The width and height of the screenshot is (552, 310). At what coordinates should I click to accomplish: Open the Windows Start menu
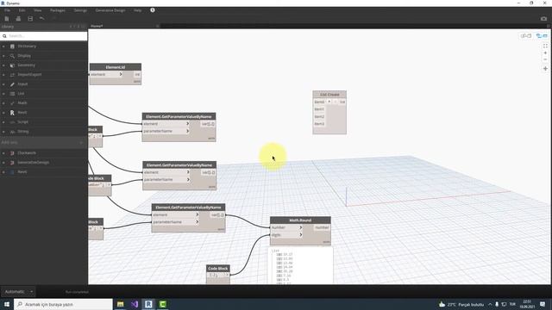(7, 304)
